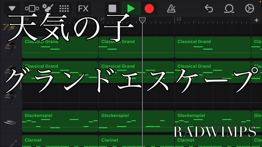Select the first Classical Grand piano track icon
Viewport: 262px width, 147px height.
tap(10, 48)
